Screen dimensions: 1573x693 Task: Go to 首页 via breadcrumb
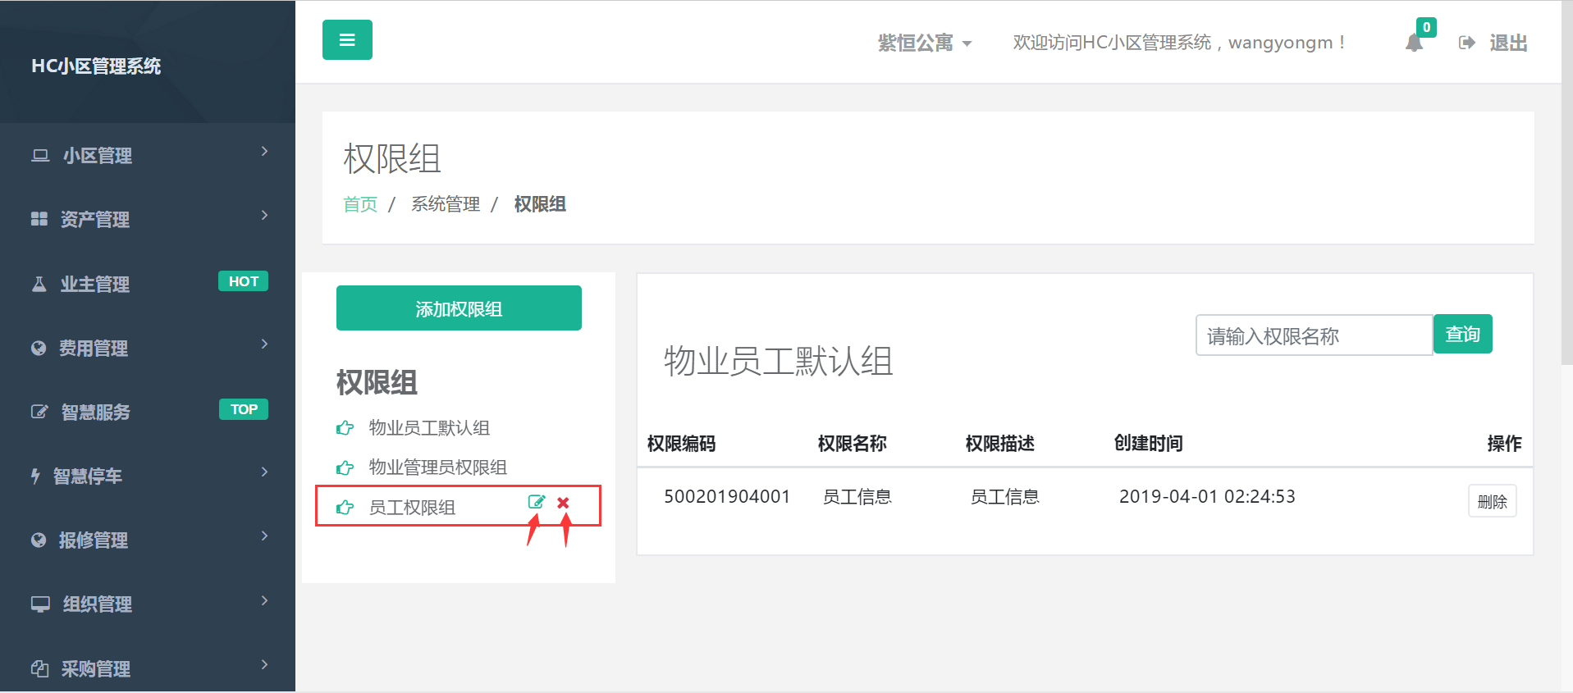click(360, 204)
